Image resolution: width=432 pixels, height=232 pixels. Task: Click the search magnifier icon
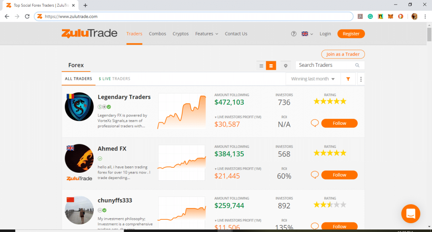tap(357, 65)
